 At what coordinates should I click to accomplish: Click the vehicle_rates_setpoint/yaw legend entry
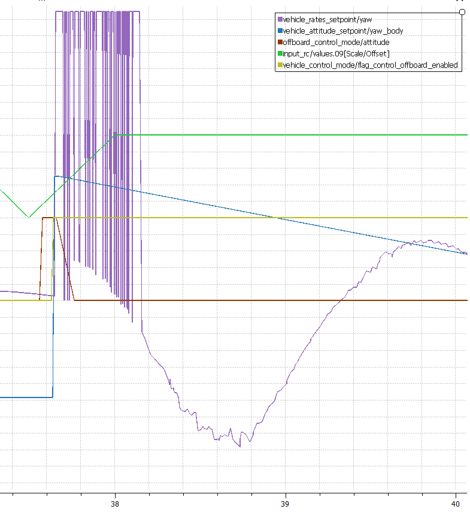click(325, 20)
